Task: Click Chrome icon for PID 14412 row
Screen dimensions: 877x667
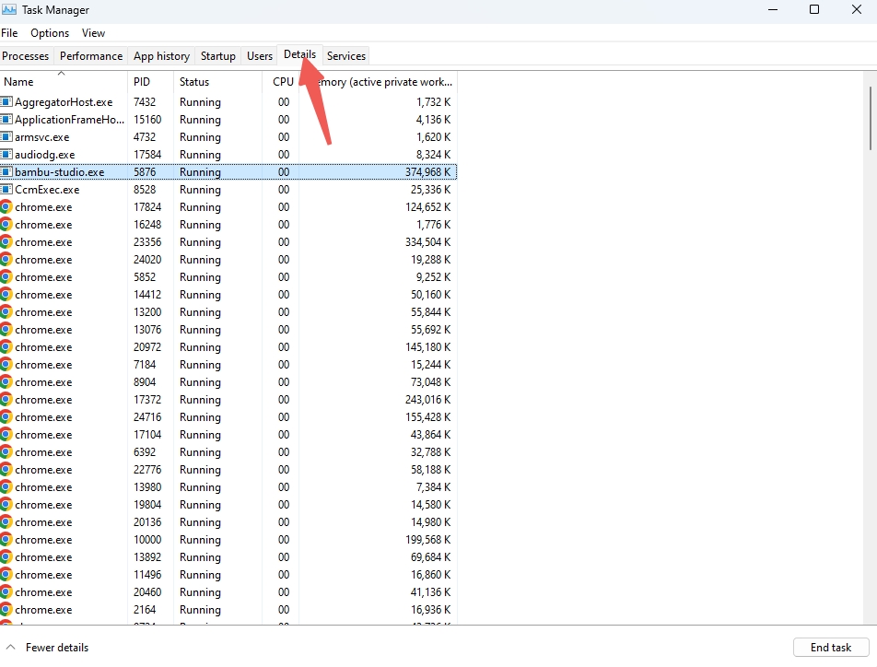Action: click(x=6, y=294)
